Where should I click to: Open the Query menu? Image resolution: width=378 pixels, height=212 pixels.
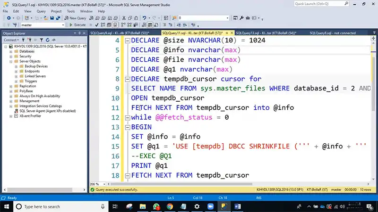[x=41, y=11]
